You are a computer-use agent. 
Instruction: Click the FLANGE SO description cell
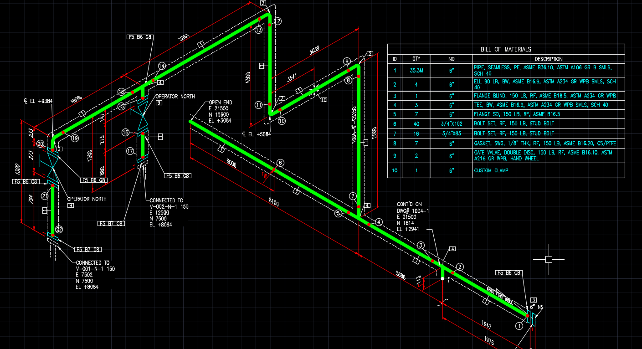click(549, 114)
